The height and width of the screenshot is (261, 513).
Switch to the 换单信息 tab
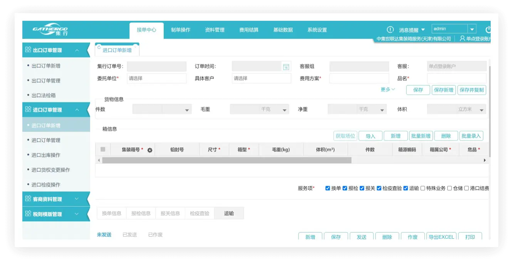112,213
